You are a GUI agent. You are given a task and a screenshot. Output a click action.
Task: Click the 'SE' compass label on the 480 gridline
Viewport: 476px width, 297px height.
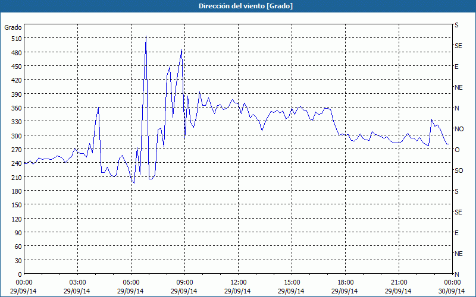[x=458, y=46]
